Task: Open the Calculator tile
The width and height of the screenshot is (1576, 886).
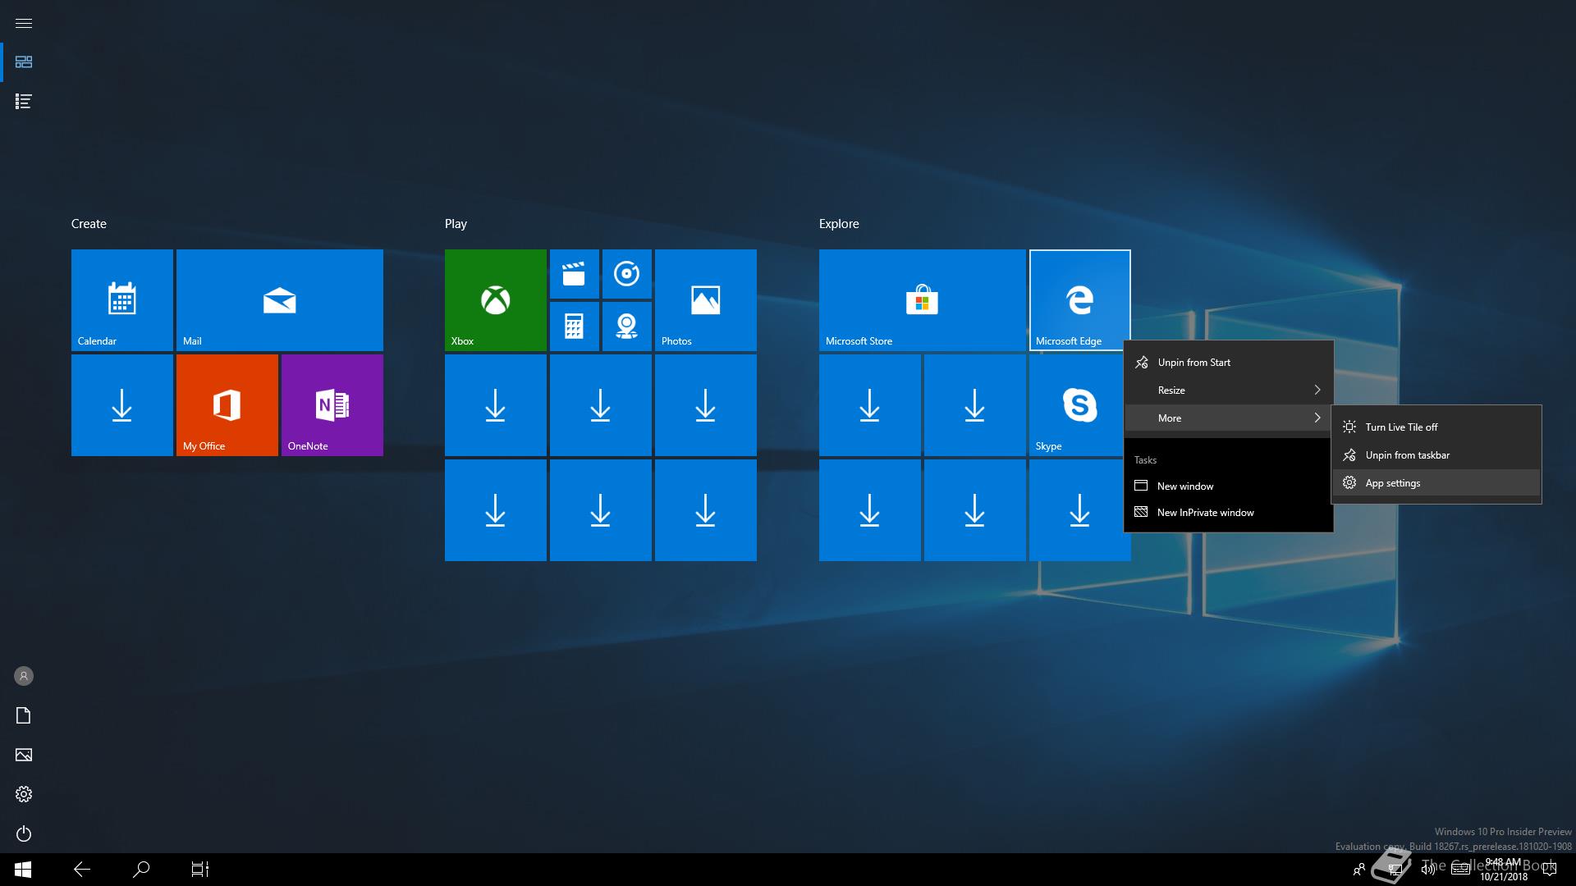Action: 574,327
